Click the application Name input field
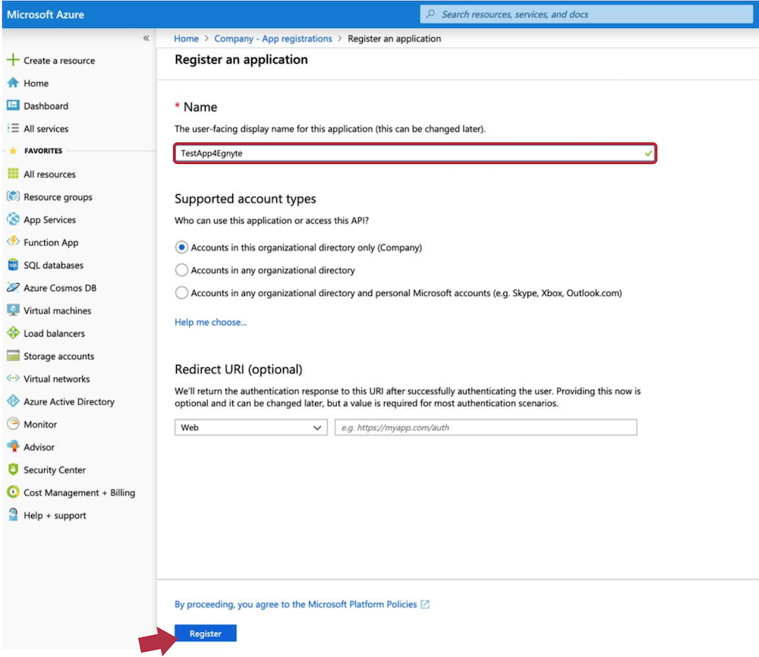759x657 pixels. [x=415, y=153]
